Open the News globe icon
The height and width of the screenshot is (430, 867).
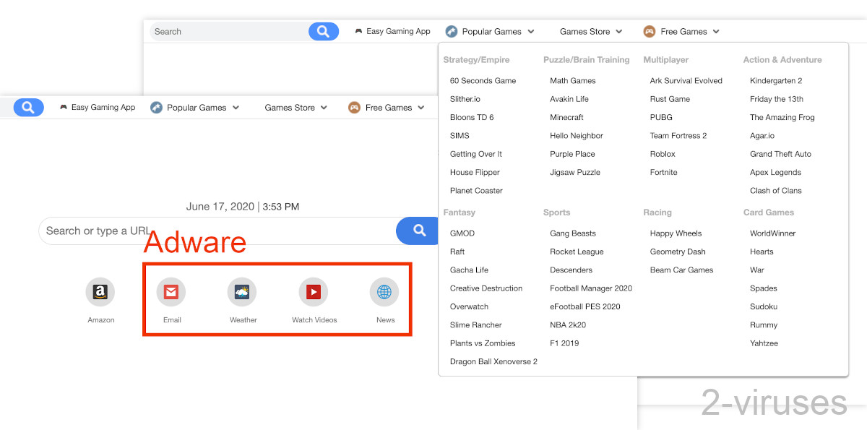pos(384,292)
